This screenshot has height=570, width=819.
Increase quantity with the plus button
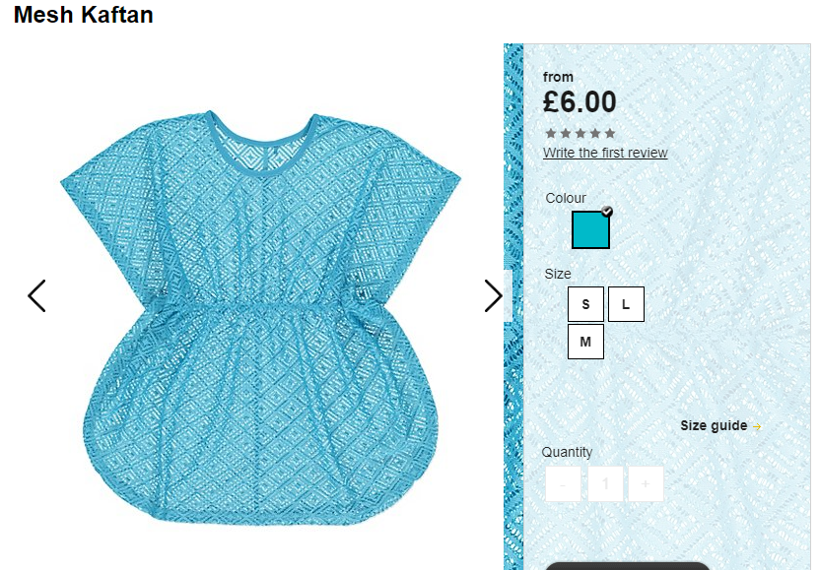point(647,484)
